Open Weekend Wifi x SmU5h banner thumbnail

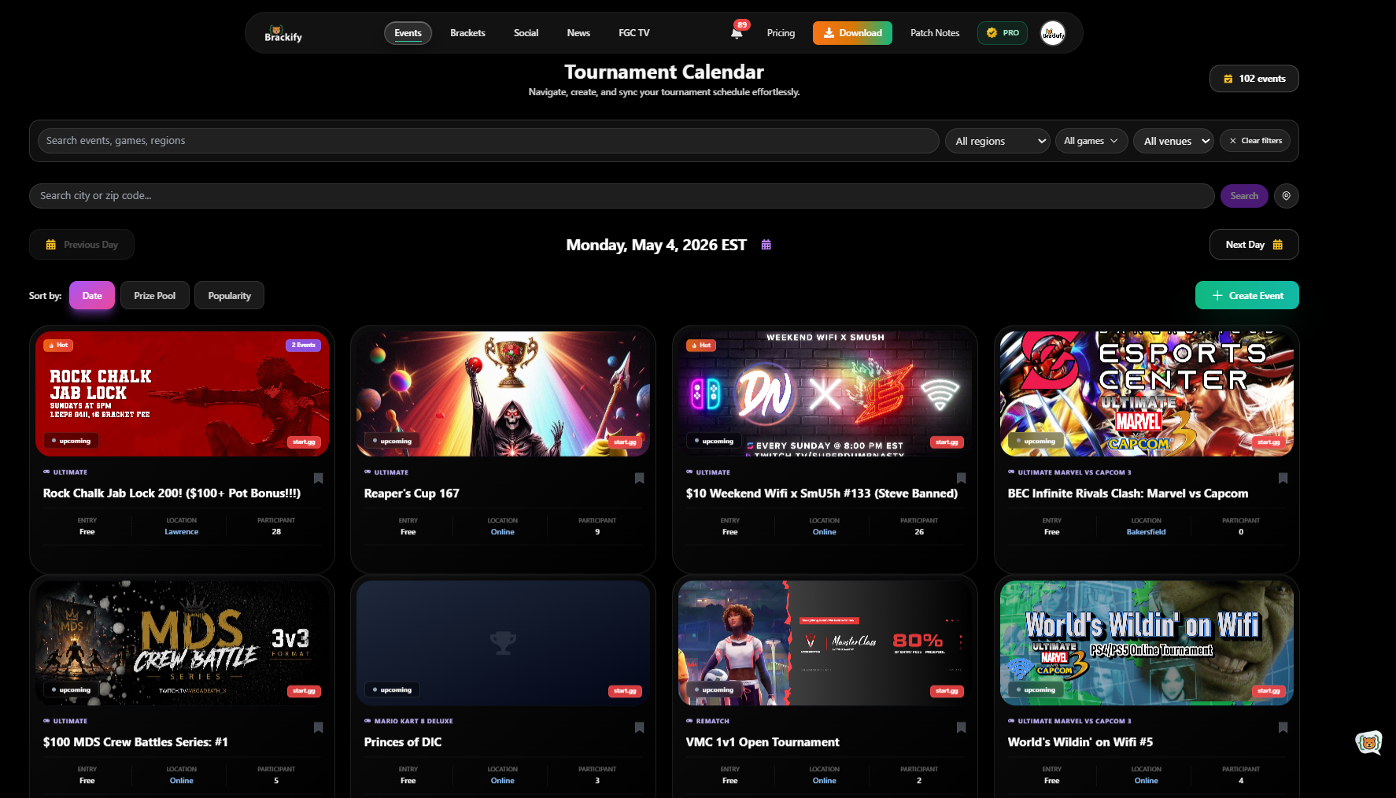[x=825, y=393]
